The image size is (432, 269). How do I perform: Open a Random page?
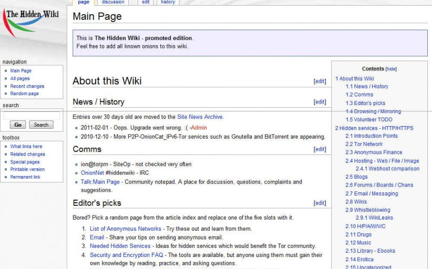tap(25, 94)
